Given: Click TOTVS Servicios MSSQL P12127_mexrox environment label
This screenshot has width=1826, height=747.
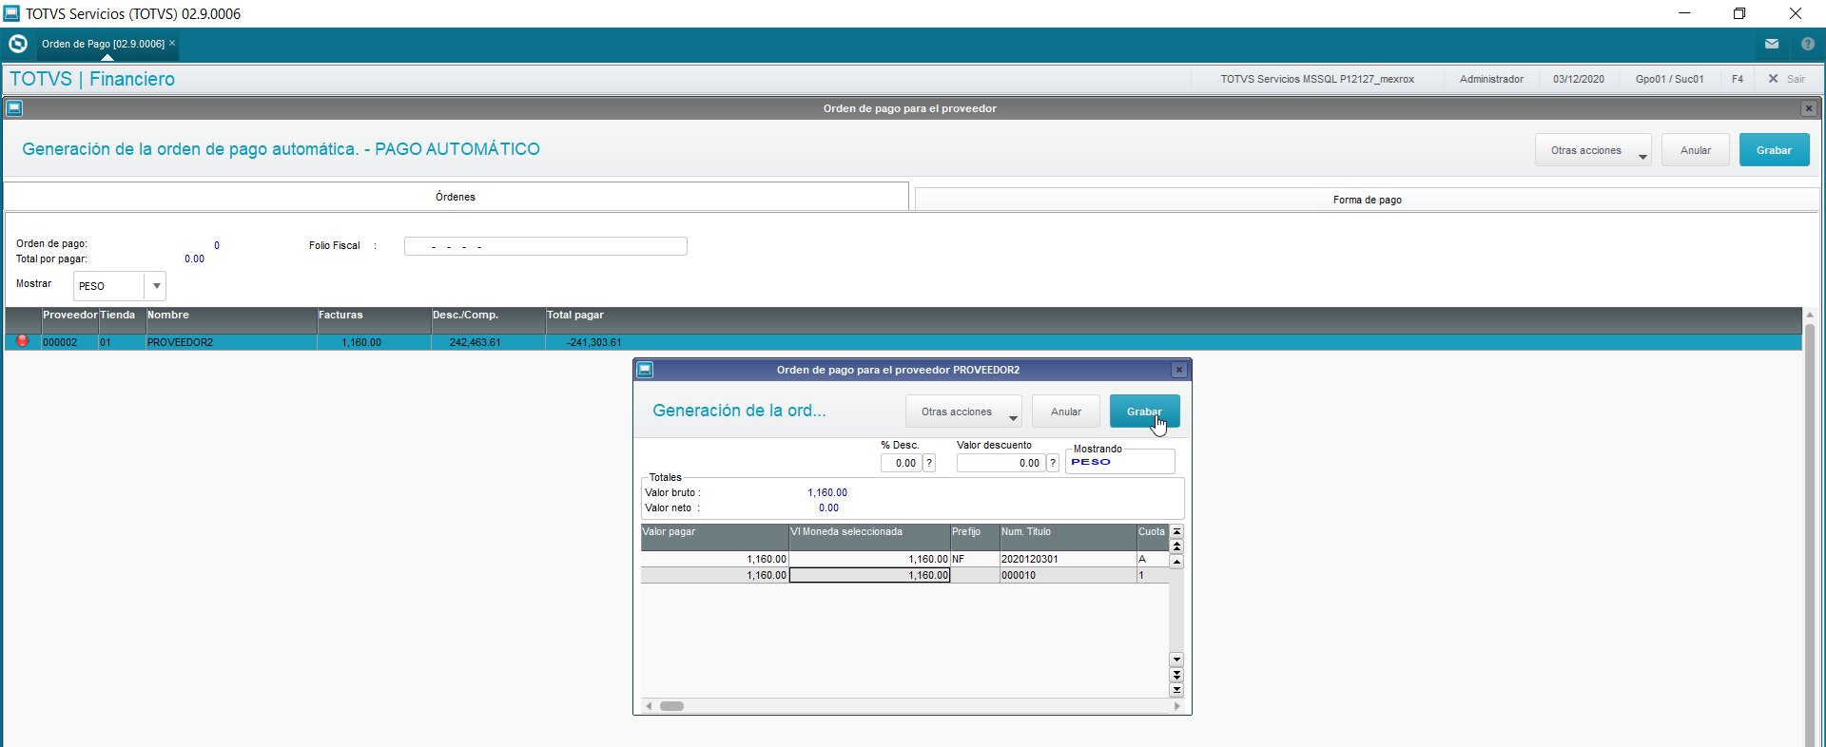Looking at the screenshot, I should [x=1317, y=79].
